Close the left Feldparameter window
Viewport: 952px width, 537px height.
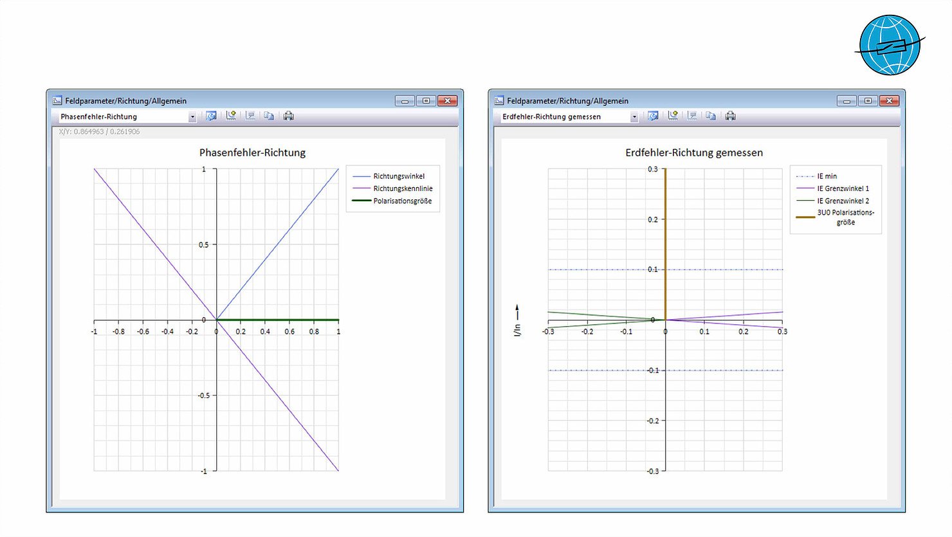pyautogui.click(x=447, y=101)
